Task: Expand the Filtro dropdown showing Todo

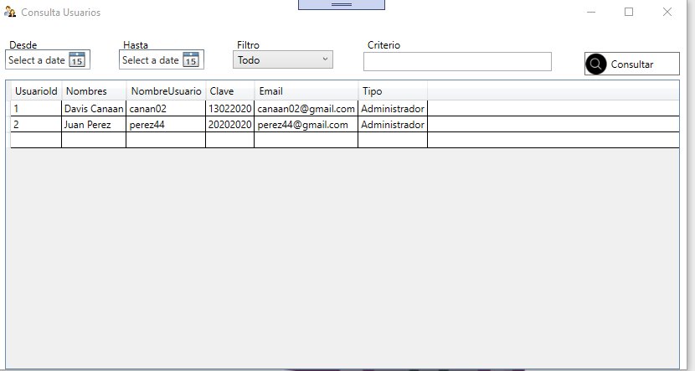Action: coord(283,59)
